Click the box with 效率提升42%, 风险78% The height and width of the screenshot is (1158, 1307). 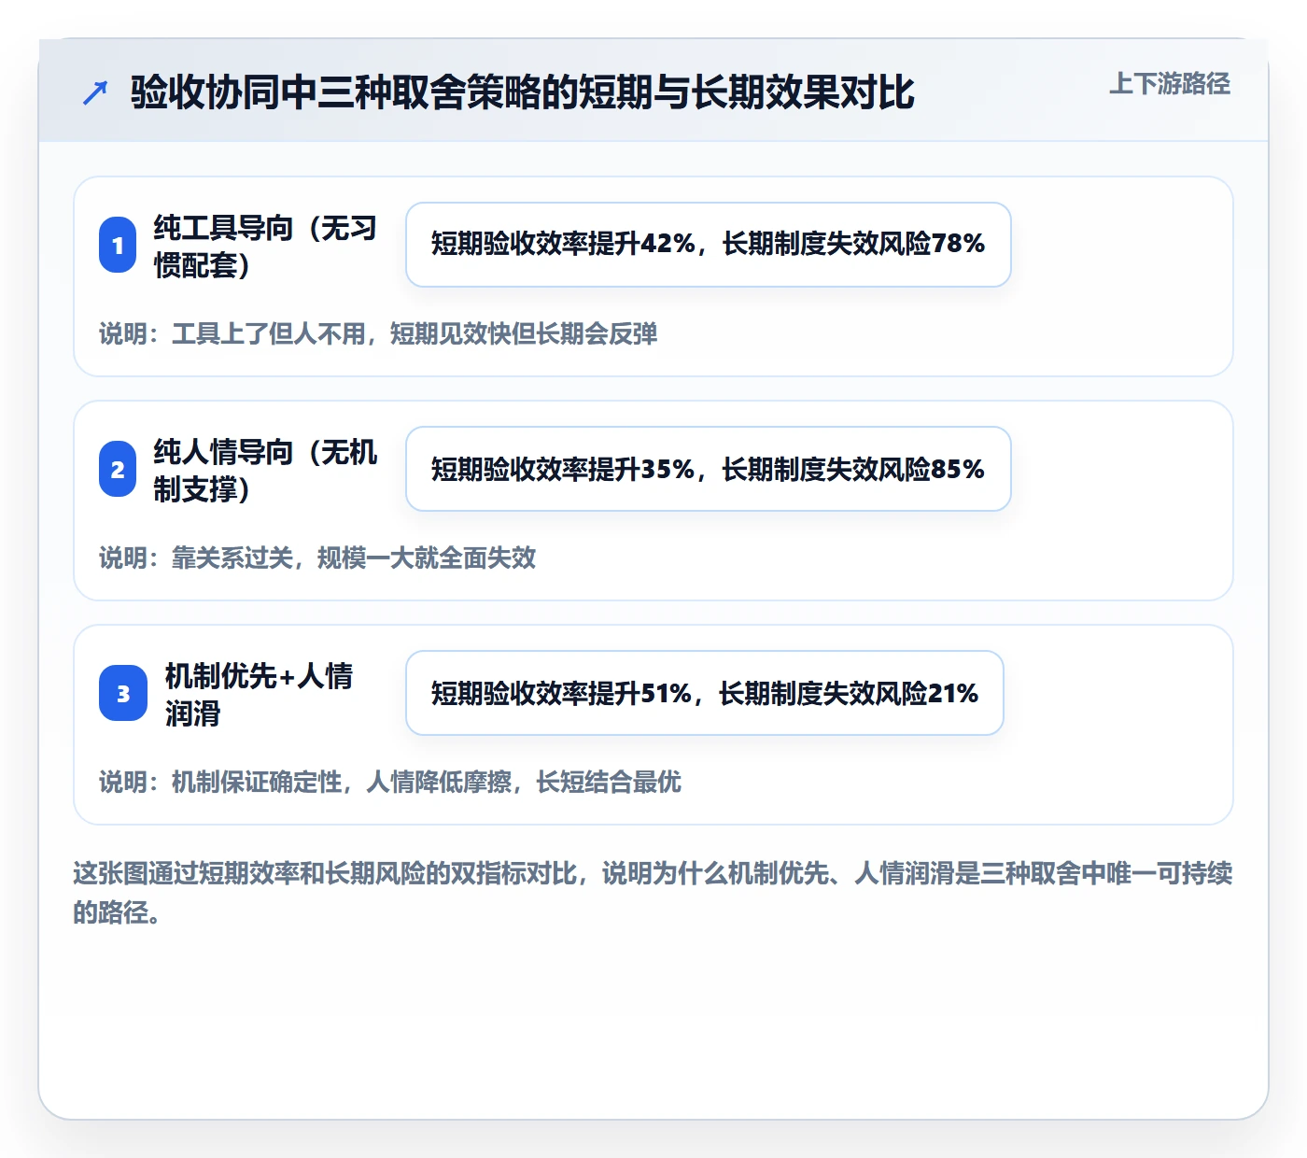pyautogui.click(x=709, y=245)
